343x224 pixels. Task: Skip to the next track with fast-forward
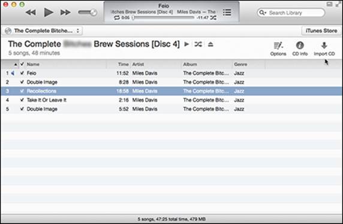(x=65, y=13)
